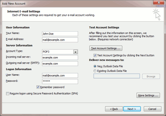Toggle Test Account Settings on Next checkbox
Screen dimensions: 166x116
point(95,55)
